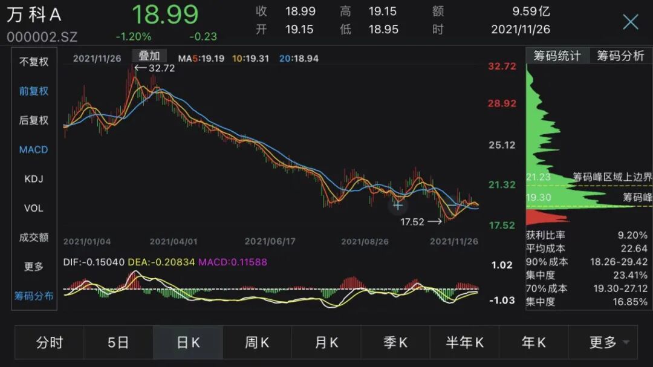Switch to 5日 chart view
Viewport: 653px width, 367px height.
(x=119, y=342)
